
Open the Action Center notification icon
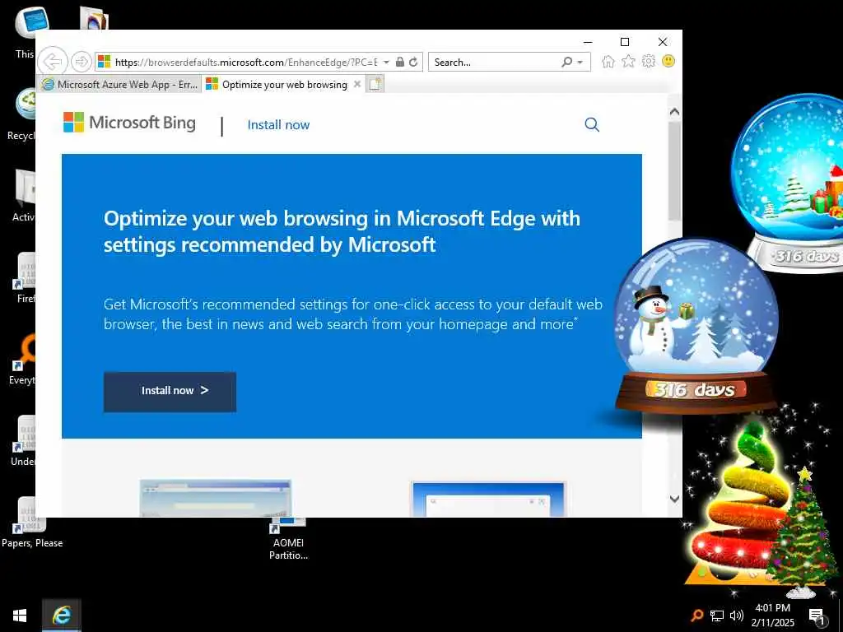tap(816, 616)
